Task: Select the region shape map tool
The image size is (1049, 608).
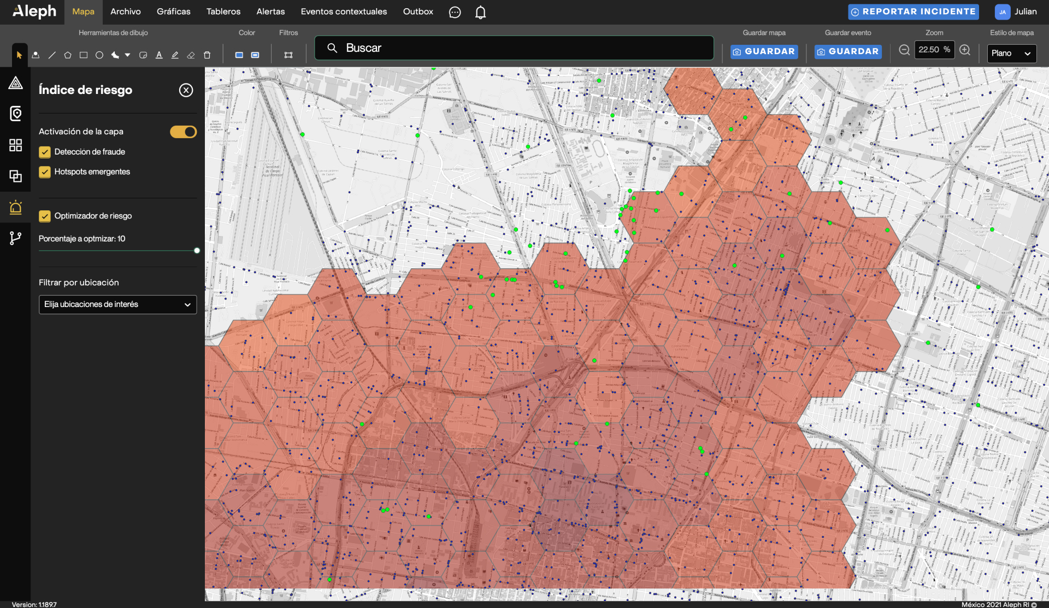Action: click(x=115, y=55)
